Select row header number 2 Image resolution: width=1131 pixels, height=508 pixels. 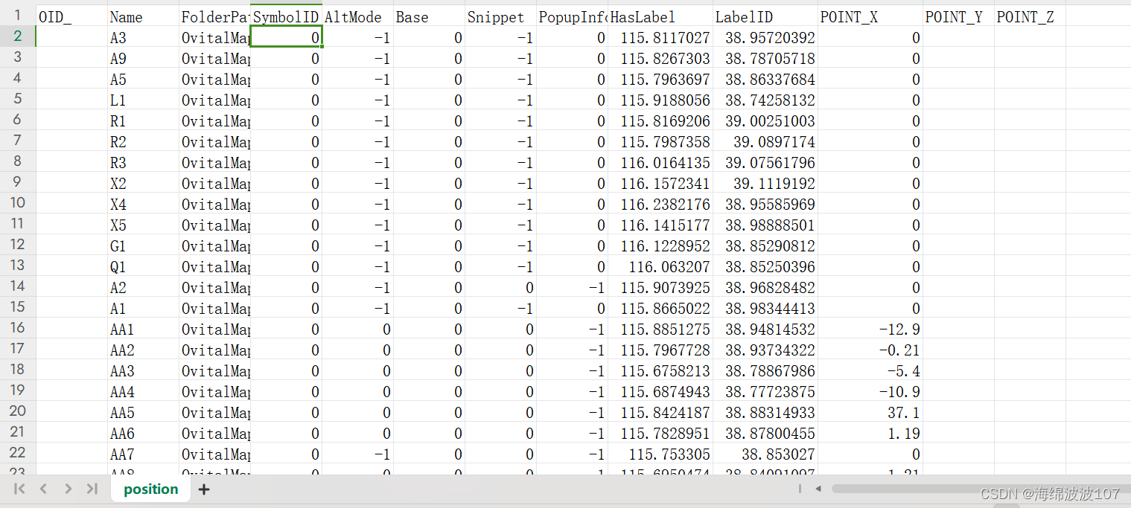18,36
